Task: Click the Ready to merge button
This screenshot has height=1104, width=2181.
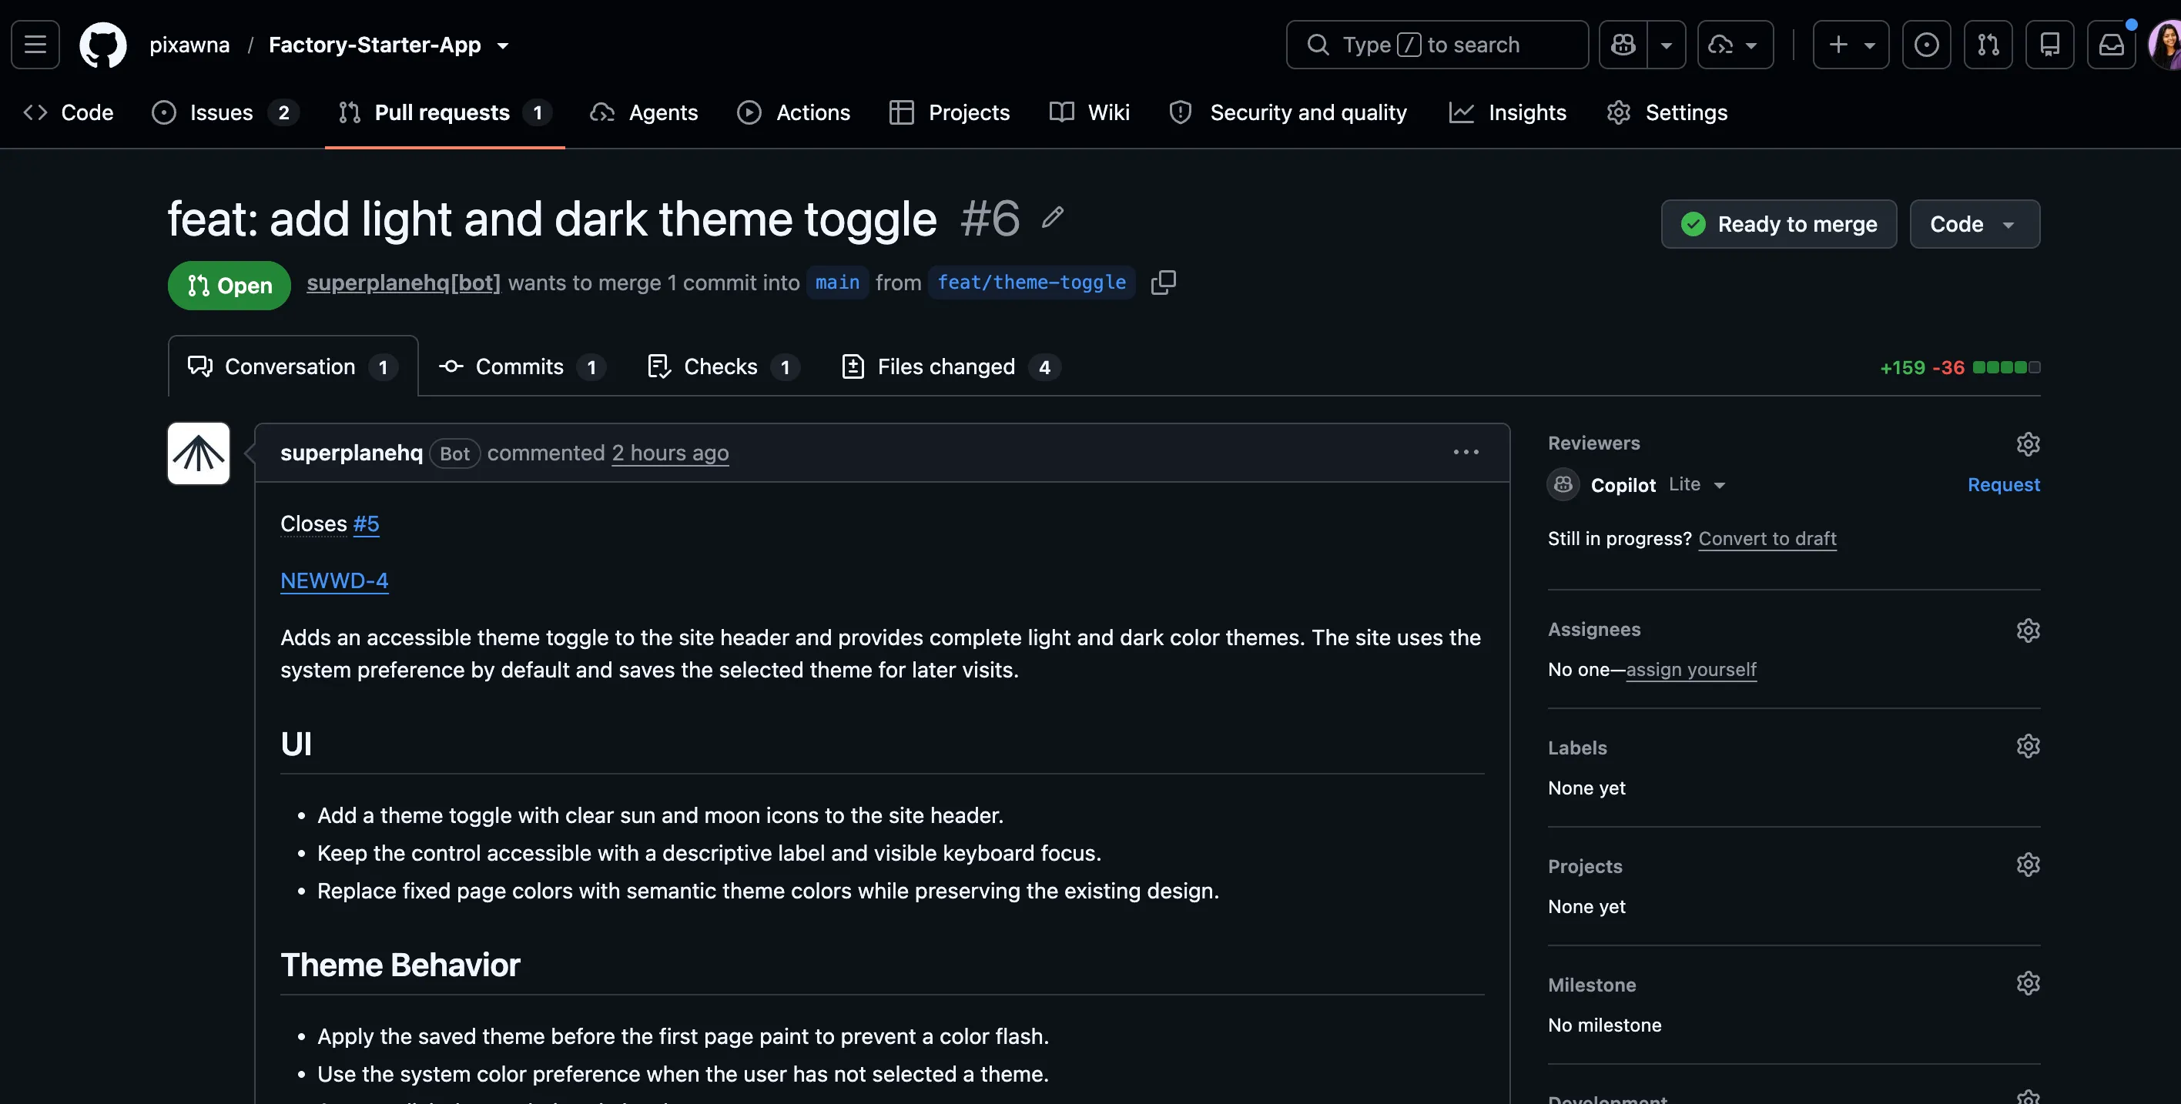Action: [1779, 224]
